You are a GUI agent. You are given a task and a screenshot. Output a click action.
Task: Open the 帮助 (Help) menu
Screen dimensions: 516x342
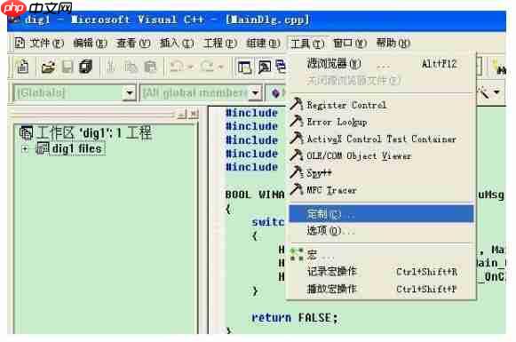393,44
